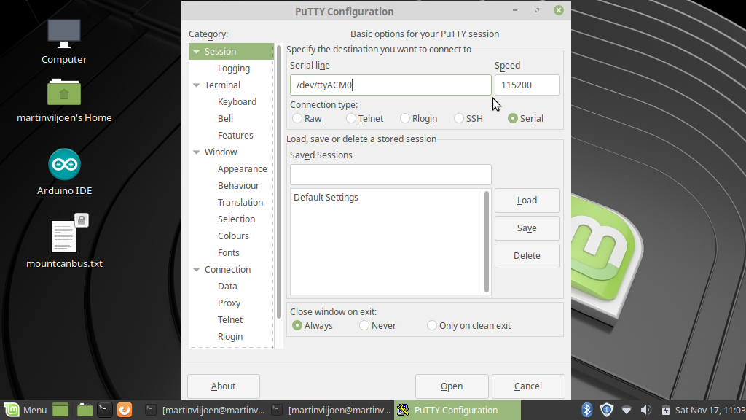Set close window on exit to Never
Viewport: 746px width, 420px height.
pos(364,325)
